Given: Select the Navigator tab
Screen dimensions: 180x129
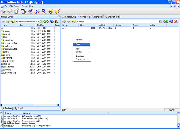Looking at the screenshot, I should pyautogui.click(x=83, y=17).
